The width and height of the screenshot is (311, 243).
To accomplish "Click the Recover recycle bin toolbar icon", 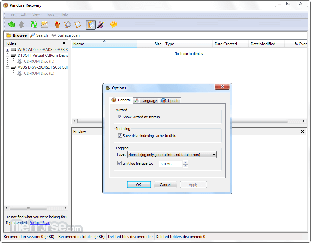I will tap(57, 25).
